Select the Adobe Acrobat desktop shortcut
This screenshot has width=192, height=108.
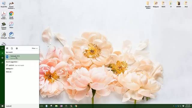4,15
